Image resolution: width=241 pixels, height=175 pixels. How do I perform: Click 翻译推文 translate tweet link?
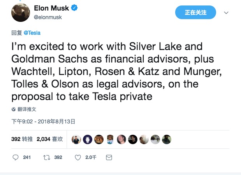point(26,109)
